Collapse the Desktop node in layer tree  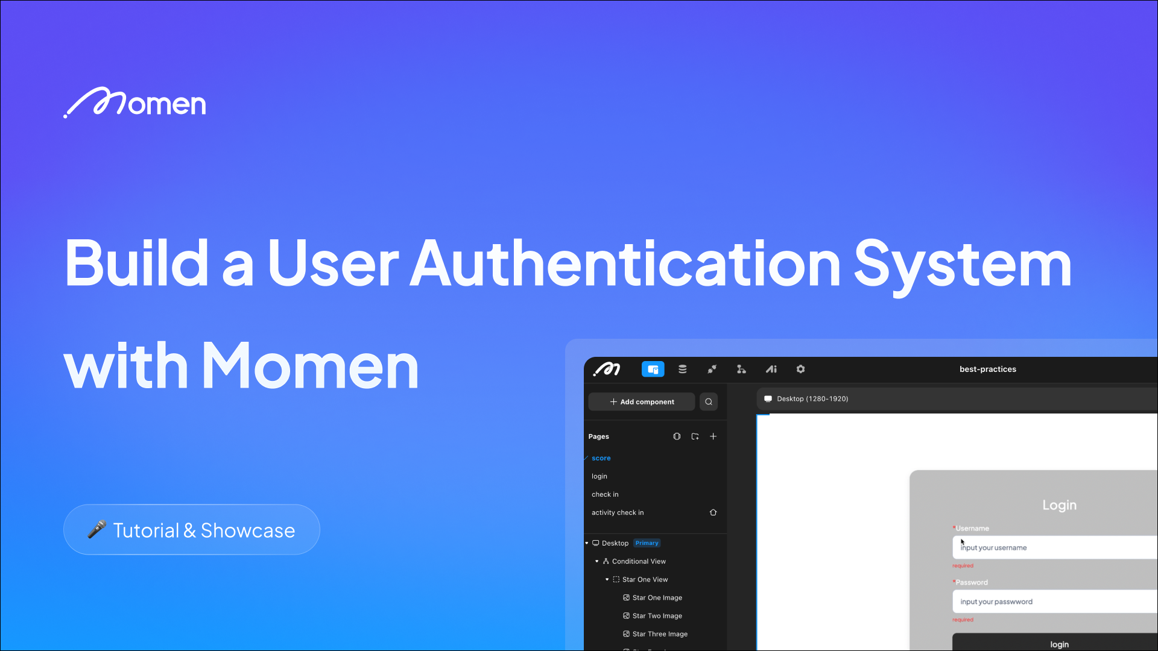[586, 542]
